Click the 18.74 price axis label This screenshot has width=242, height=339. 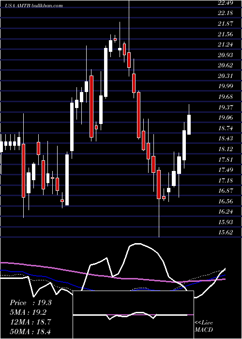click(226, 128)
